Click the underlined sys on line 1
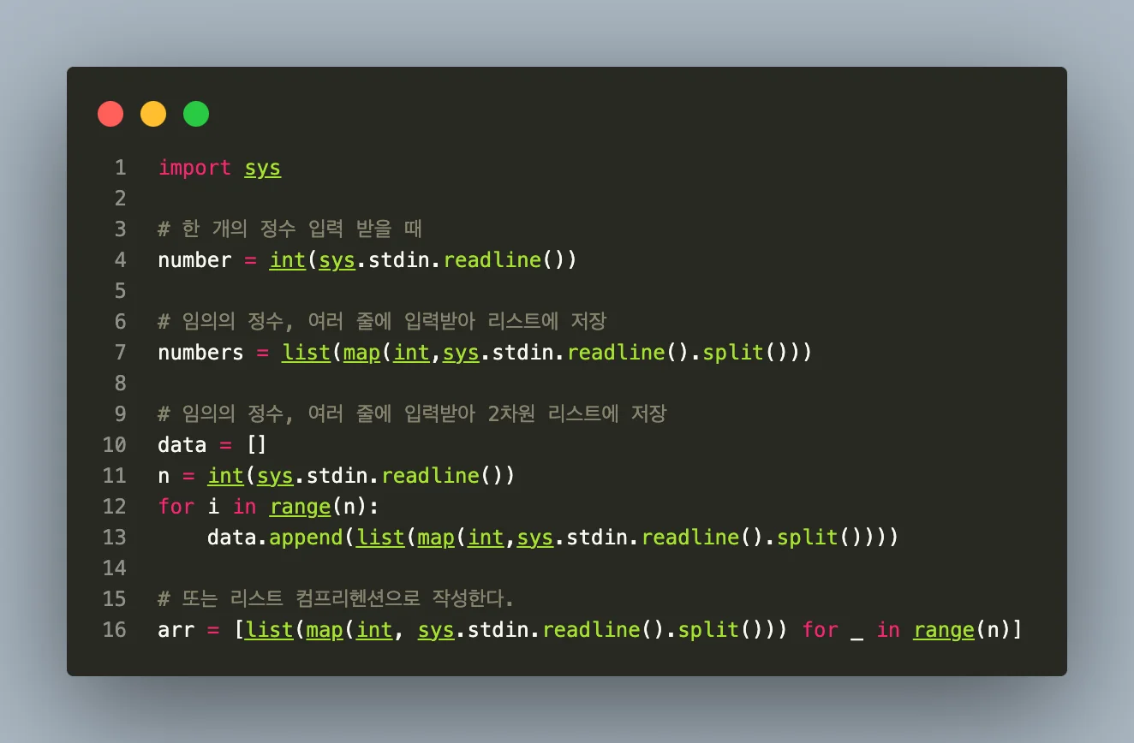1134x743 pixels. coord(263,168)
